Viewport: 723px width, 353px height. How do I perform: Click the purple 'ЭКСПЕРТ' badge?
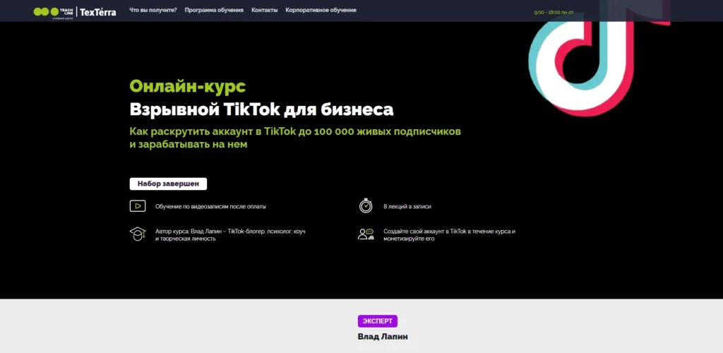(378, 321)
